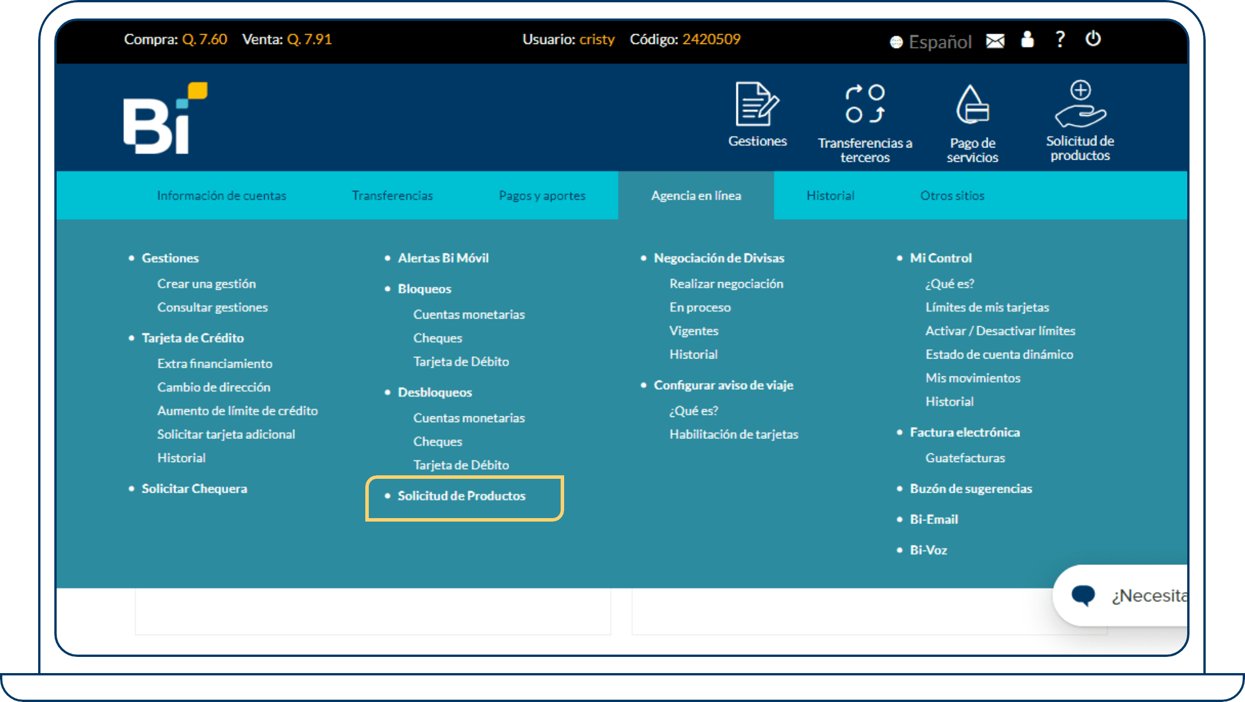Open Historial under Tarjeta de Crédito
Viewport: 1245px width, 702px height.
pyautogui.click(x=181, y=458)
